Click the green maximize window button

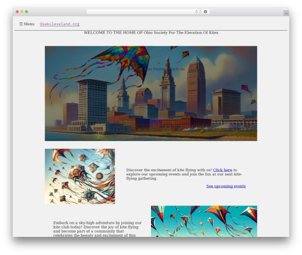(27, 11)
